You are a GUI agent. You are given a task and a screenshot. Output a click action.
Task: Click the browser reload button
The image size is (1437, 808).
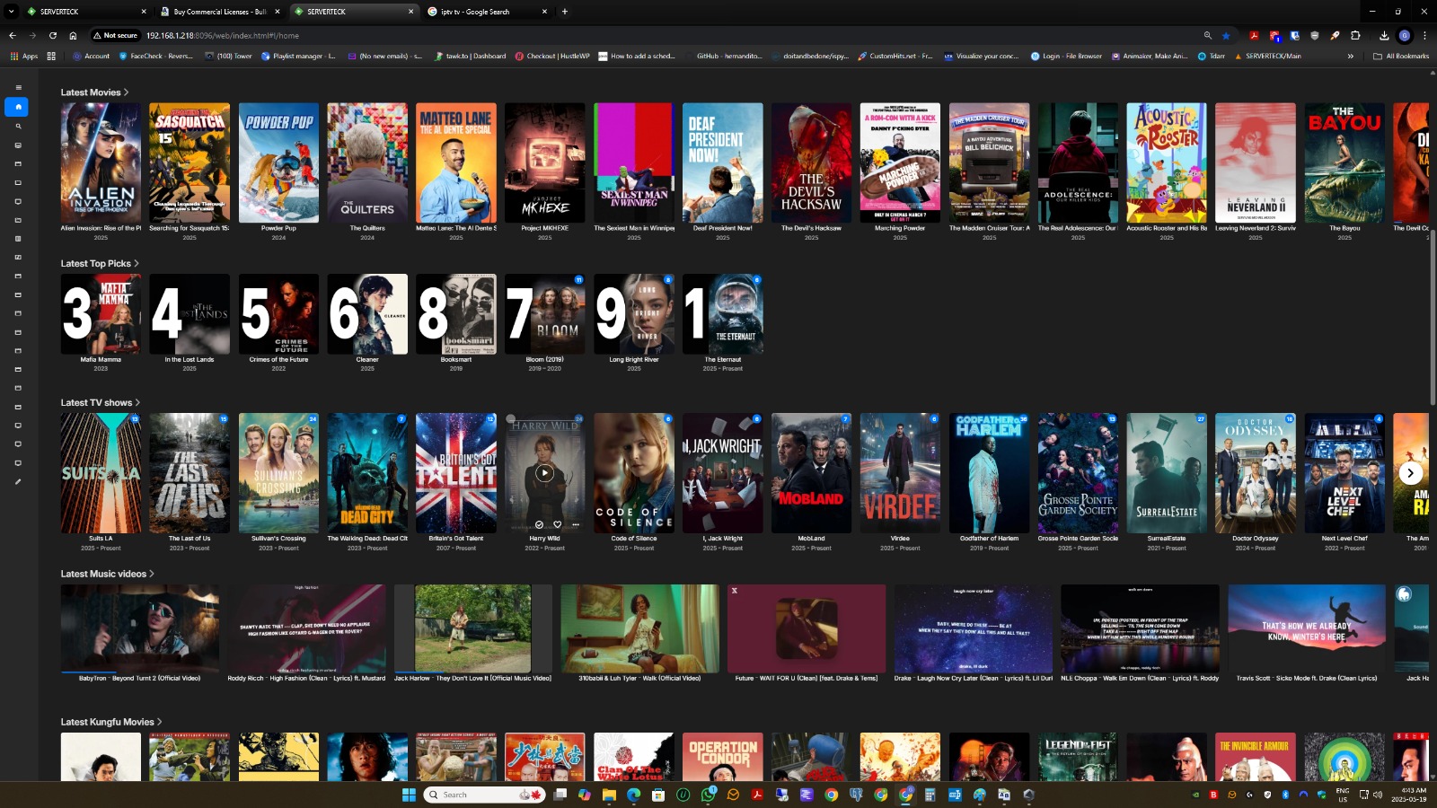point(53,35)
